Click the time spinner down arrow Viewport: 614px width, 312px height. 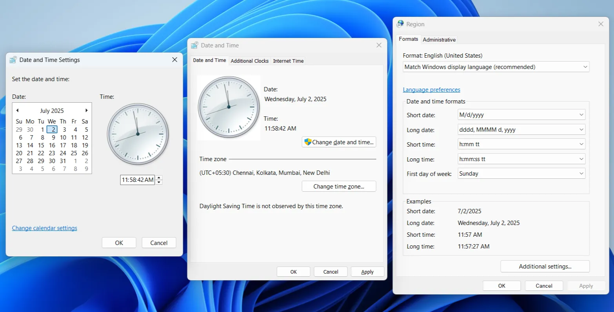click(x=159, y=182)
